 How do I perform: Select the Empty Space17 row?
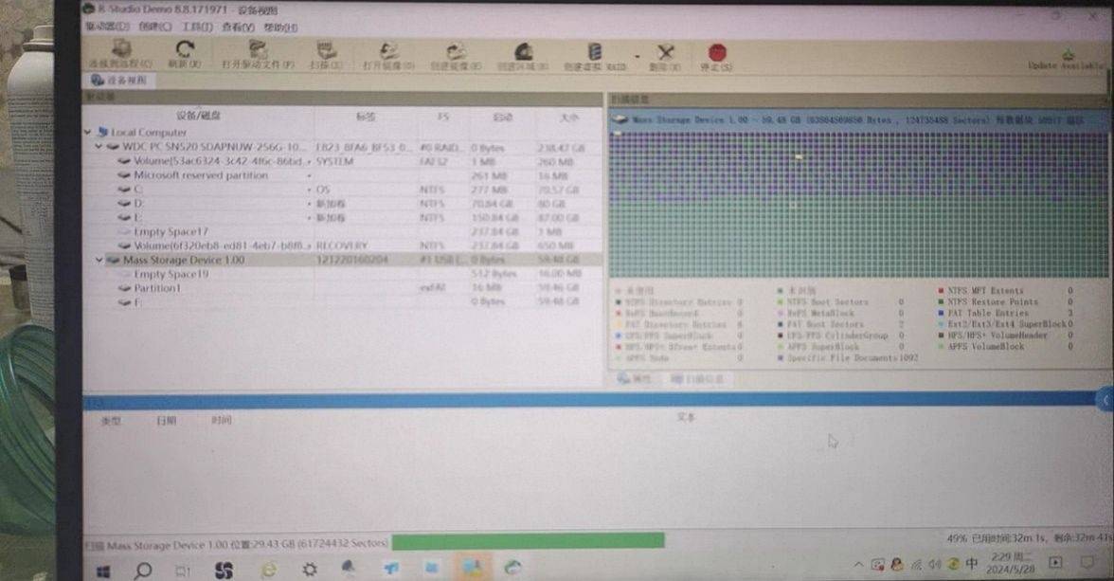click(343, 231)
